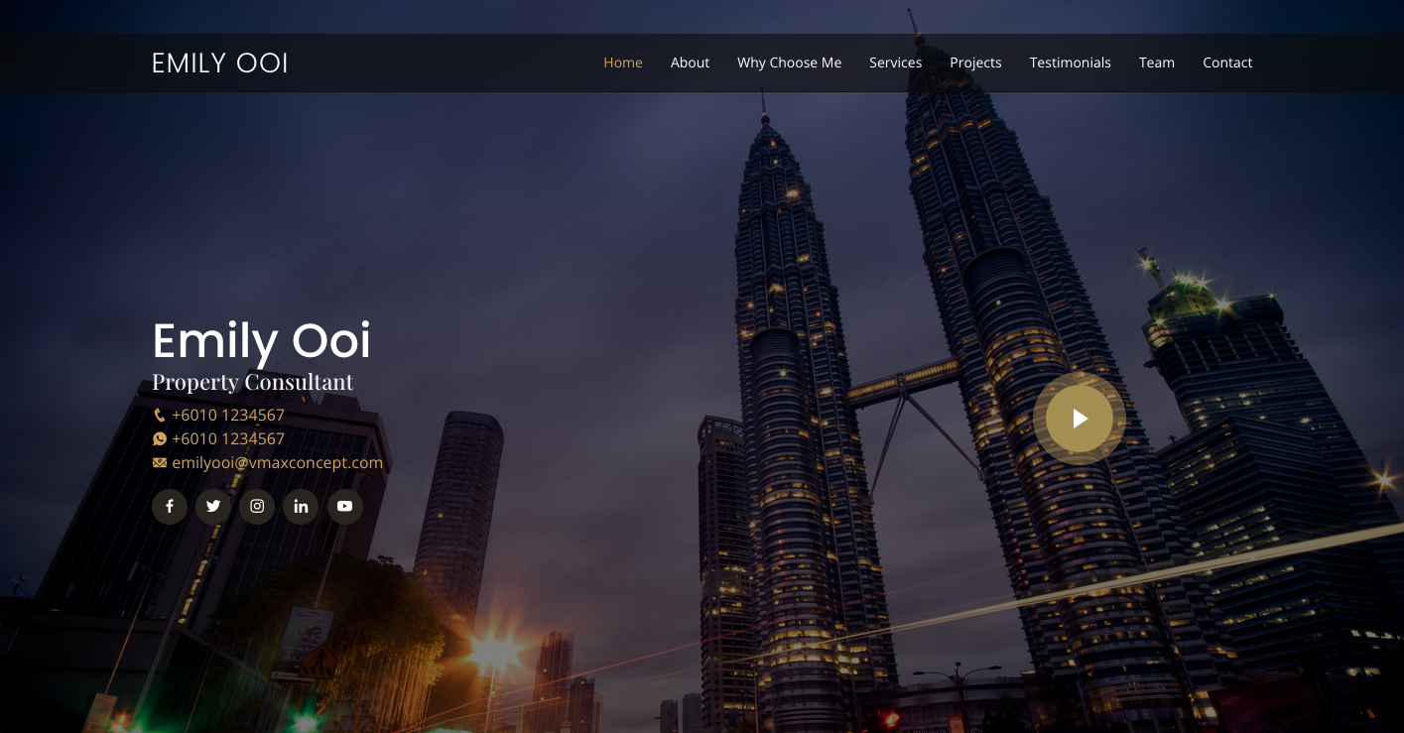Image resolution: width=1404 pixels, height=733 pixels.
Task: Click the email envelope icon
Action: (160, 462)
